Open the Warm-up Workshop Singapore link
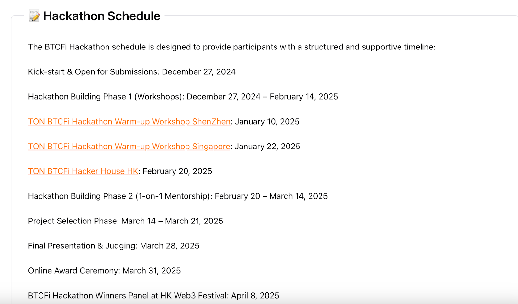 click(129, 147)
